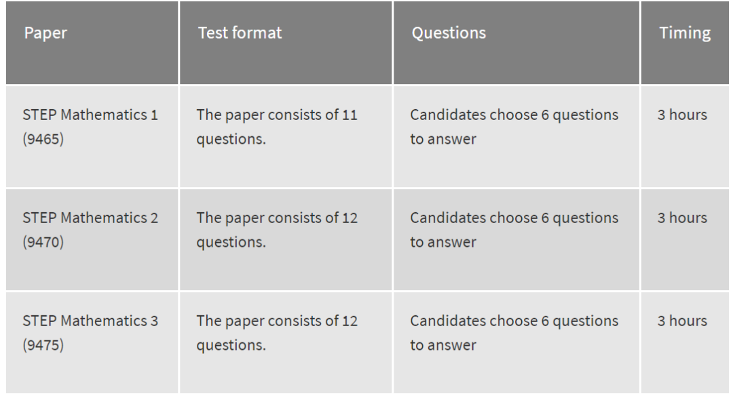Click the Test format cell for Mathematics 3
The height and width of the screenshot is (398, 733).
coord(286,342)
